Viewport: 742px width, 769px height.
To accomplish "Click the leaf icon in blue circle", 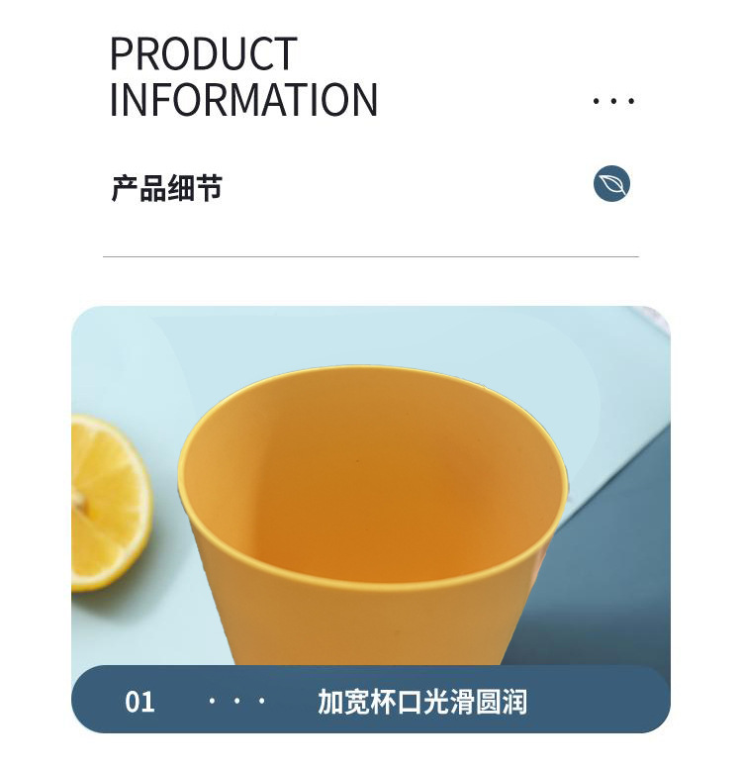I will tap(611, 183).
